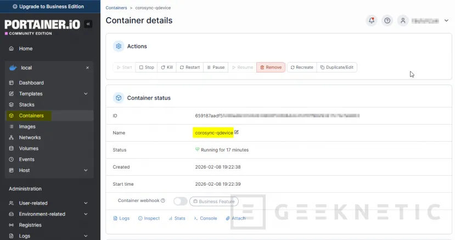Expand the Host submenu chevron
The width and height of the screenshot is (455, 240).
click(86, 170)
